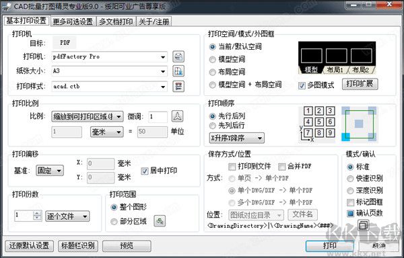Toggle the 标记图框 checkbox

(350, 202)
